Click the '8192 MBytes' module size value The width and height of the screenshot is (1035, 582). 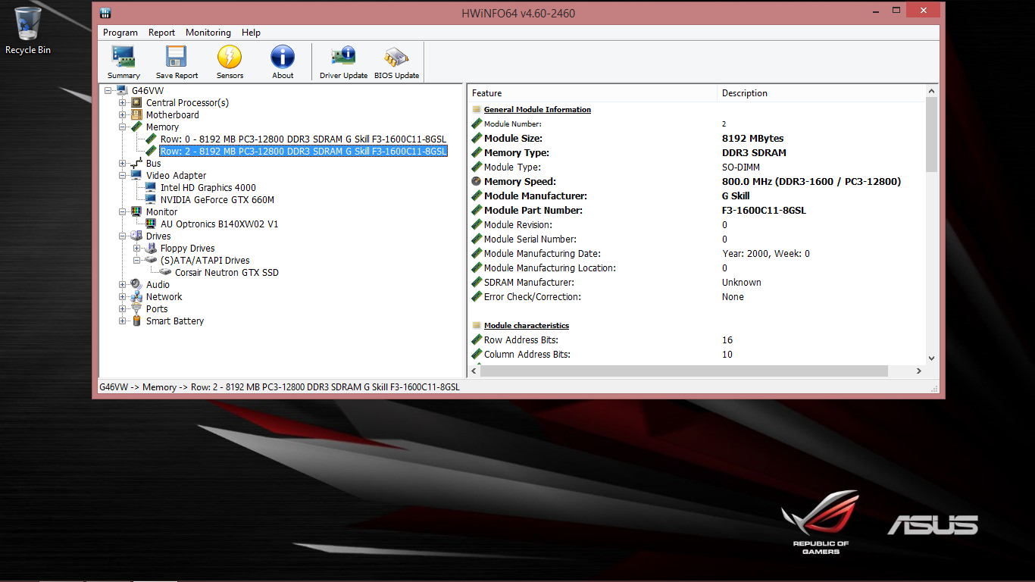point(752,138)
